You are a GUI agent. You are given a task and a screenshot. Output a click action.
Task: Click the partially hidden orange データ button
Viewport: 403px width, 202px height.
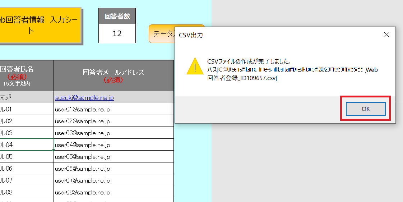[x=161, y=34]
